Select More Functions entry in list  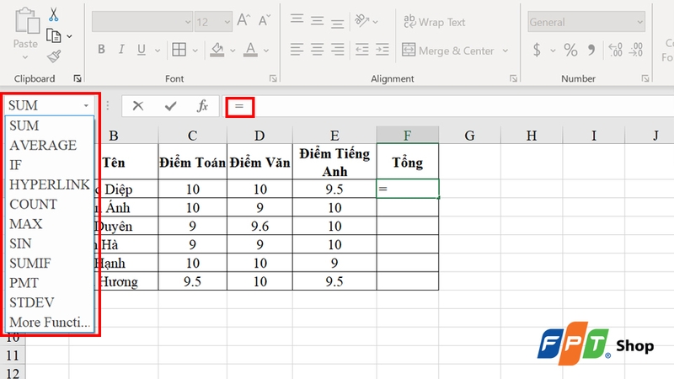tap(50, 323)
